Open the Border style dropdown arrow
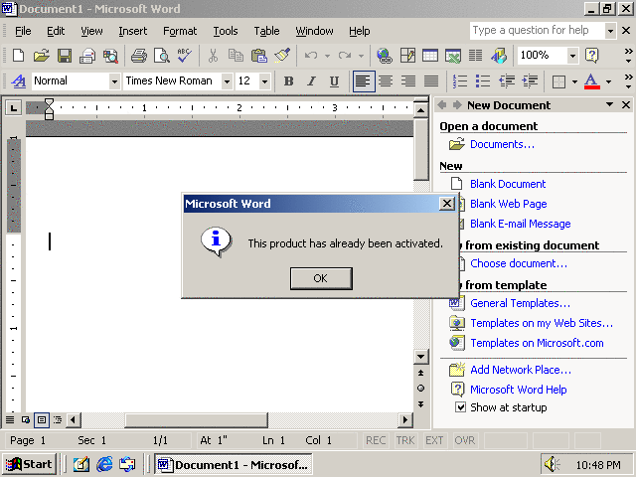The width and height of the screenshot is (636, 477). 574,81
